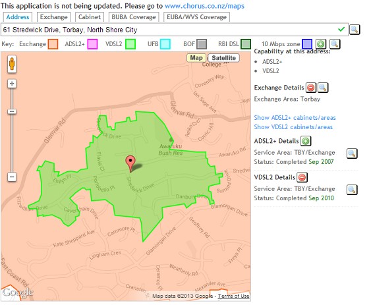
Task: Open the EUBA/WVS Coverage tab
Action: tap(197, 17)
